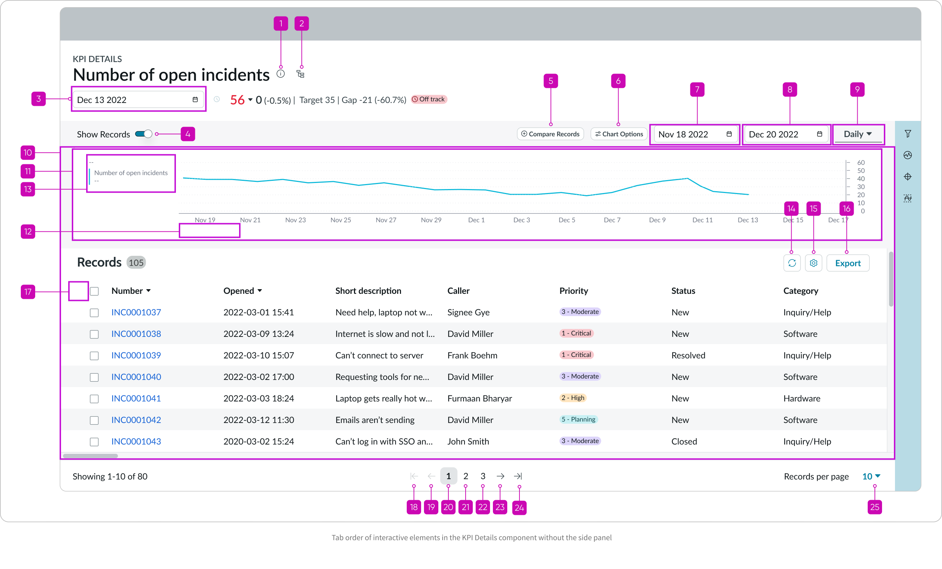This screenshot has height=569, width=942.
Task: Open Chart Options
Action: (x=618, y=134)
